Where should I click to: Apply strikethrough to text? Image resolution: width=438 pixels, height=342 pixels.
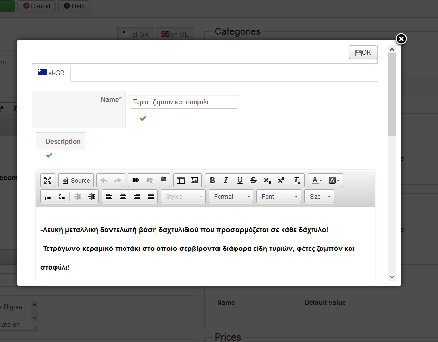click(x=253, y=180)
